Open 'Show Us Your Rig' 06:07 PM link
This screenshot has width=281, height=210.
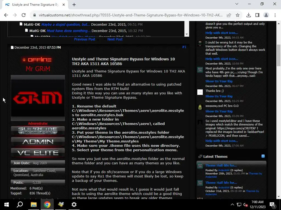[x=219, y=81]
